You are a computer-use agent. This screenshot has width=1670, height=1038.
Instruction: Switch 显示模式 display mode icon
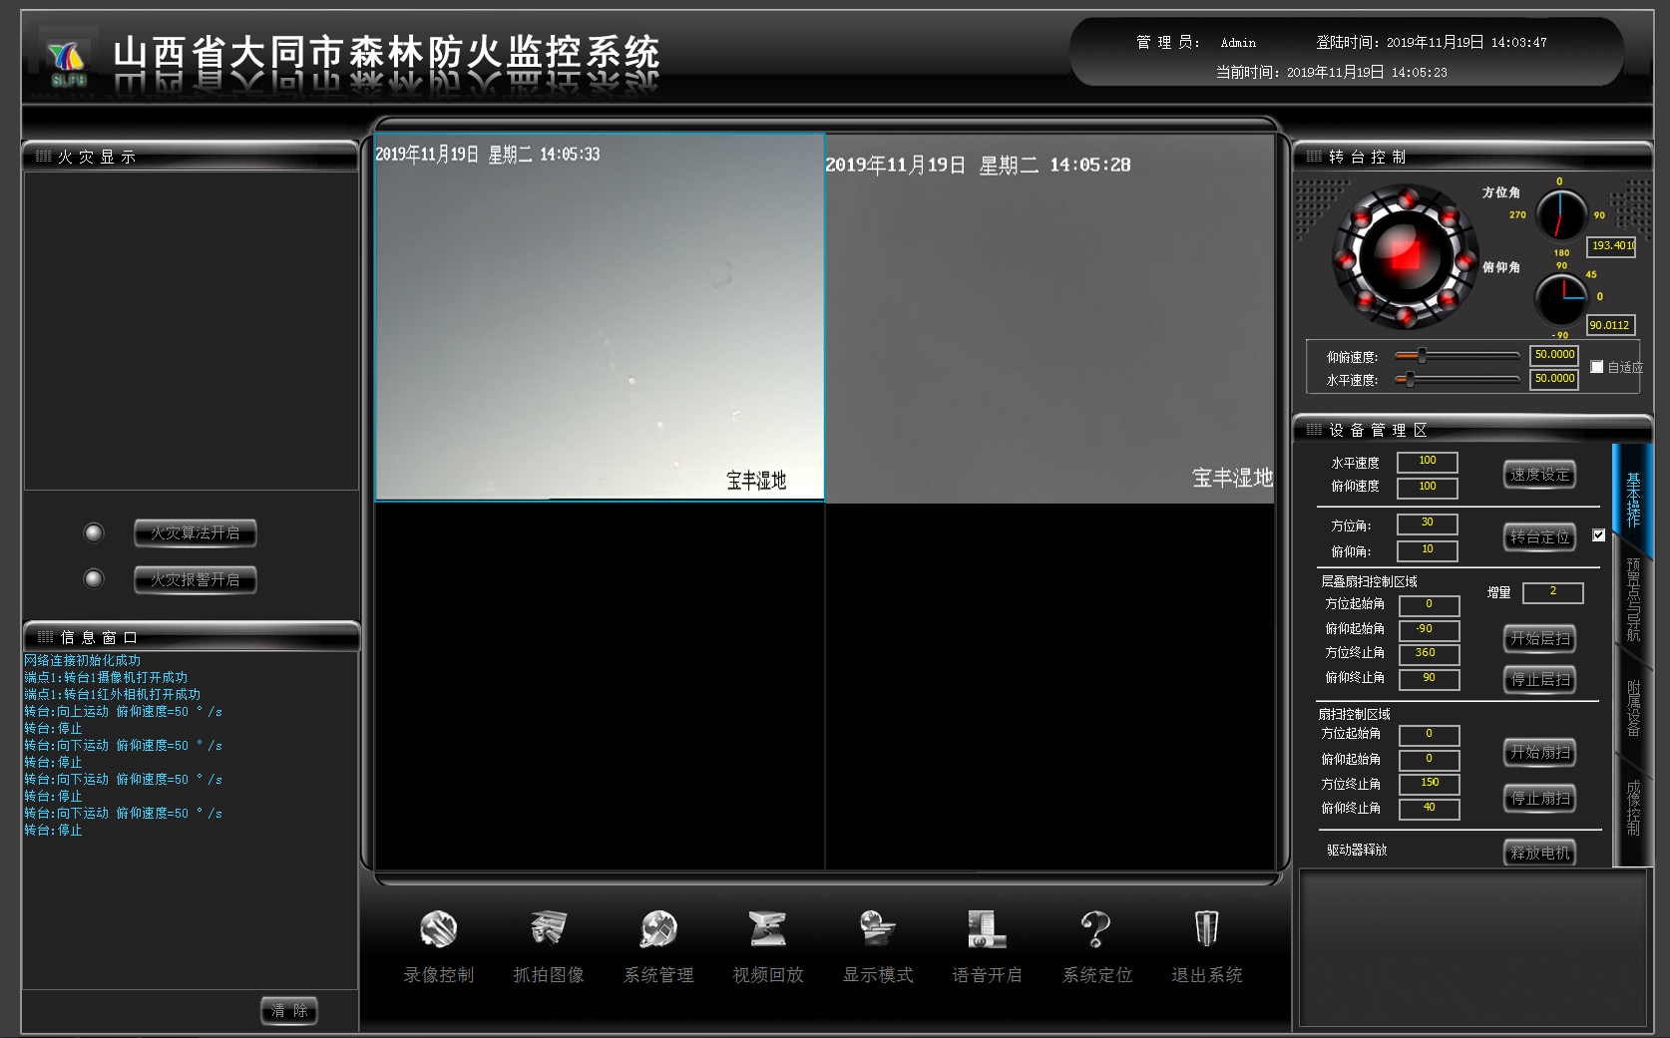click(x=877, y=929)
